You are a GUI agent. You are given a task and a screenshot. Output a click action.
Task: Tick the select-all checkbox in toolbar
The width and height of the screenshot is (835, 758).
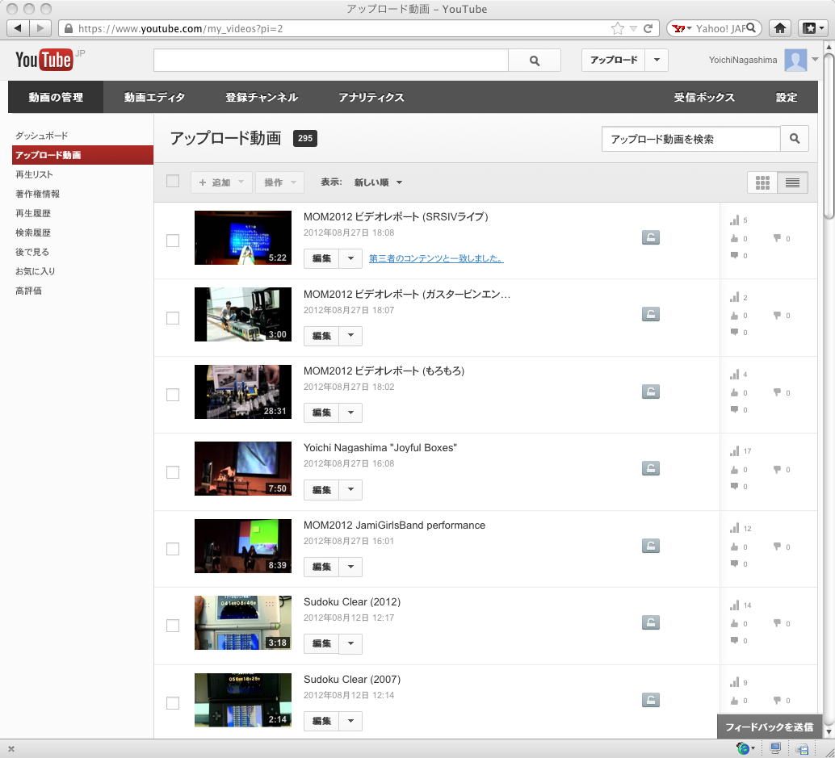tap(173, 181)
